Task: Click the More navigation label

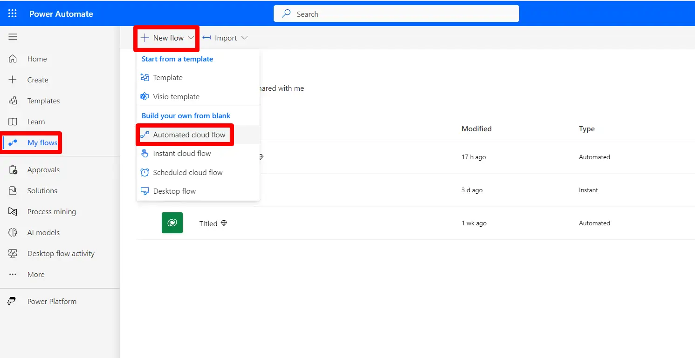Action: click(36, 274)
